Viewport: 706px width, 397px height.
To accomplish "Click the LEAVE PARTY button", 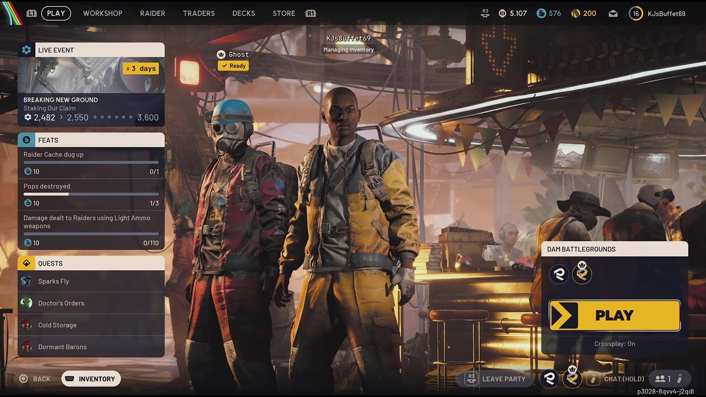I will point(497,379).
